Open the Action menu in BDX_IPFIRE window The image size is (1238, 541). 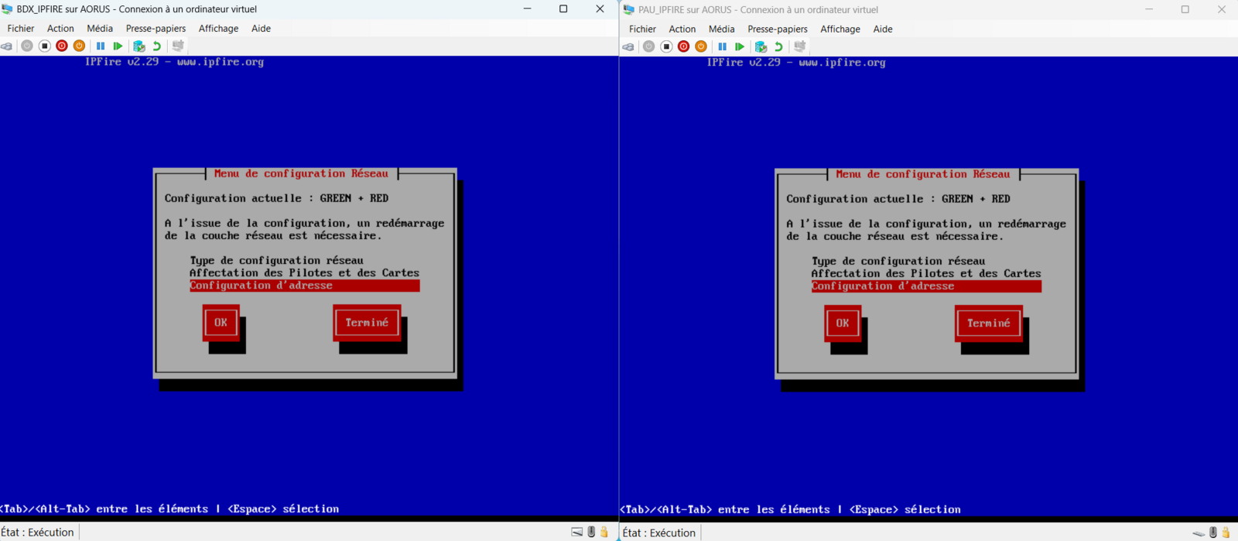click(x=60, y=29)
